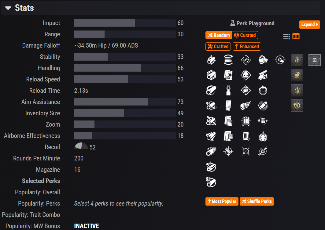This screenshot has height=230, width=325.
Task: Switch perks to column grid view
Action: point(296,37)
